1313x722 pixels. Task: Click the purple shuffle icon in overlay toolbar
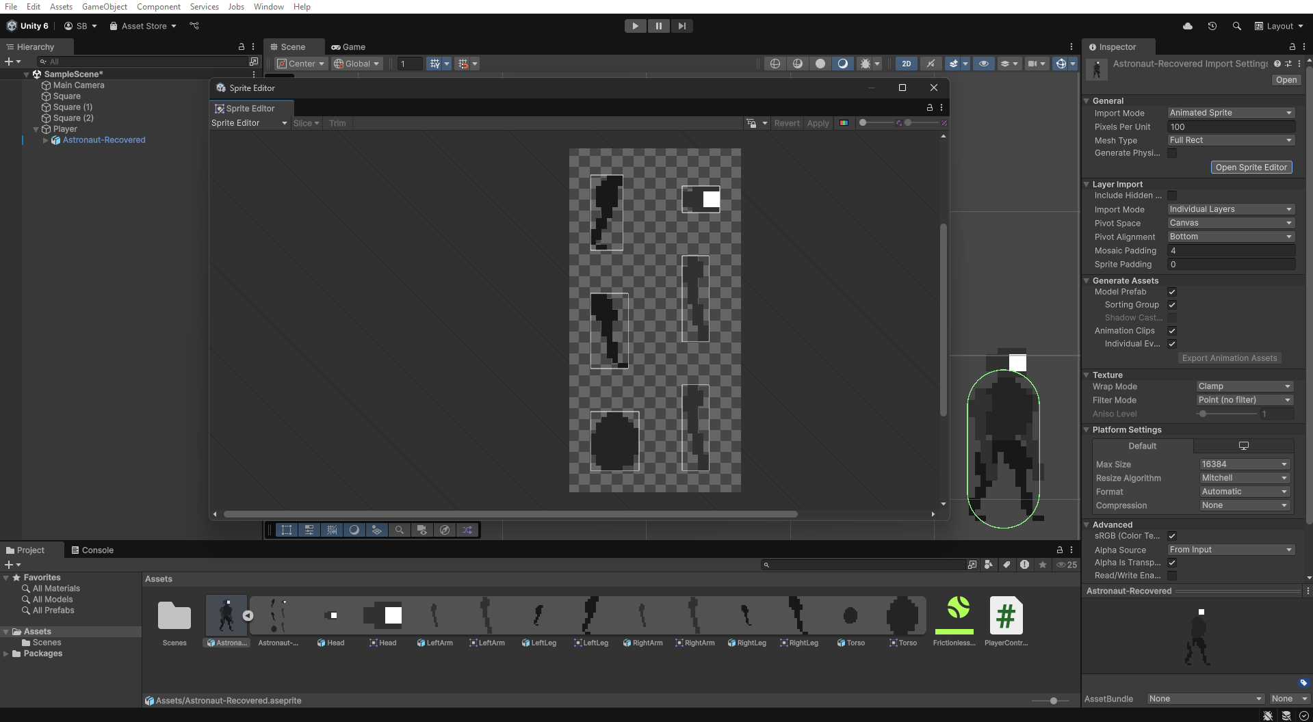tap(467, 530)
